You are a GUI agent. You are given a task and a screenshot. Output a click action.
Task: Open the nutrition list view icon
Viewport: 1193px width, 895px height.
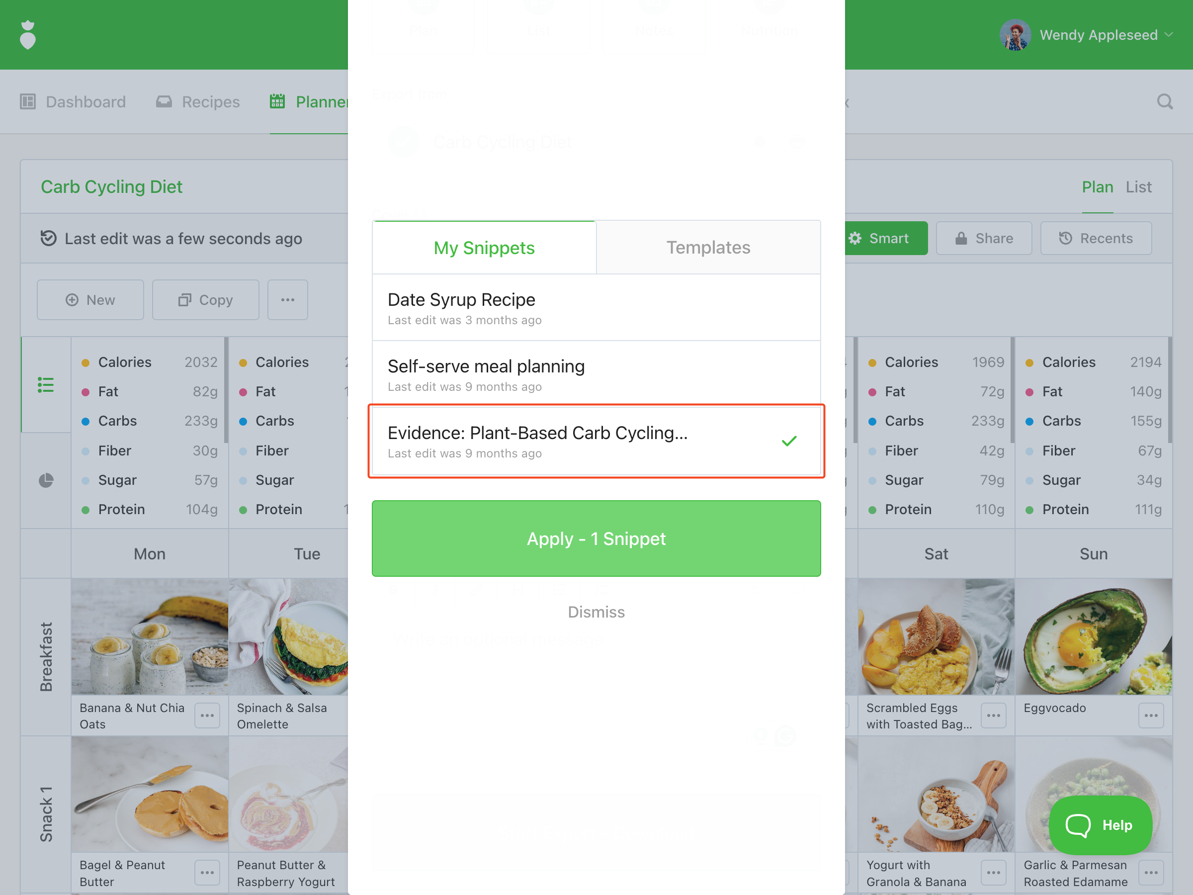tap(46, 385)
